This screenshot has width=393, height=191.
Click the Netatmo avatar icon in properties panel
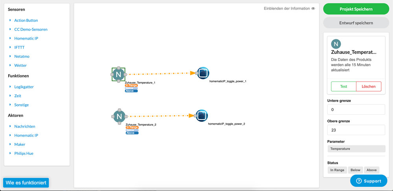pyautogui.click(x=336, y=44)
